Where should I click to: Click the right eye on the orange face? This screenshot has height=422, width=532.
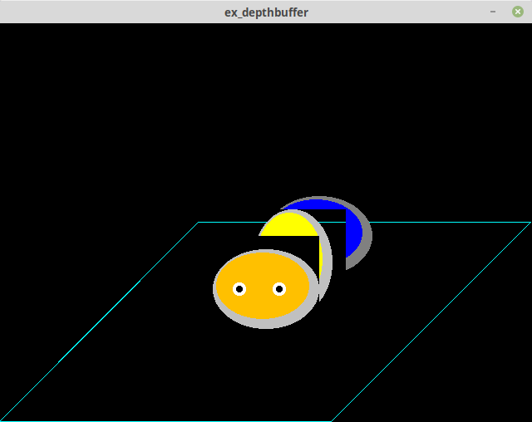(x=279, y=289)
